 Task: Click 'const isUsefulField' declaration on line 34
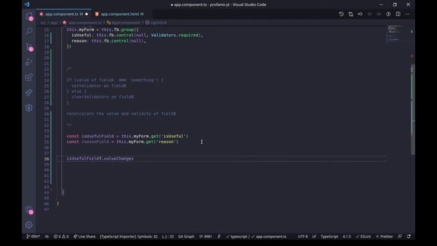pyautogui.click(x=90, y=136)
